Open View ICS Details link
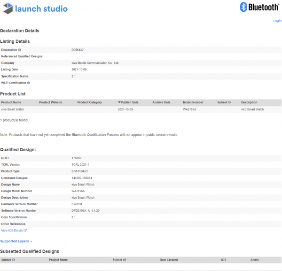Viewport: 282px width, 271px height. point(12,231)
